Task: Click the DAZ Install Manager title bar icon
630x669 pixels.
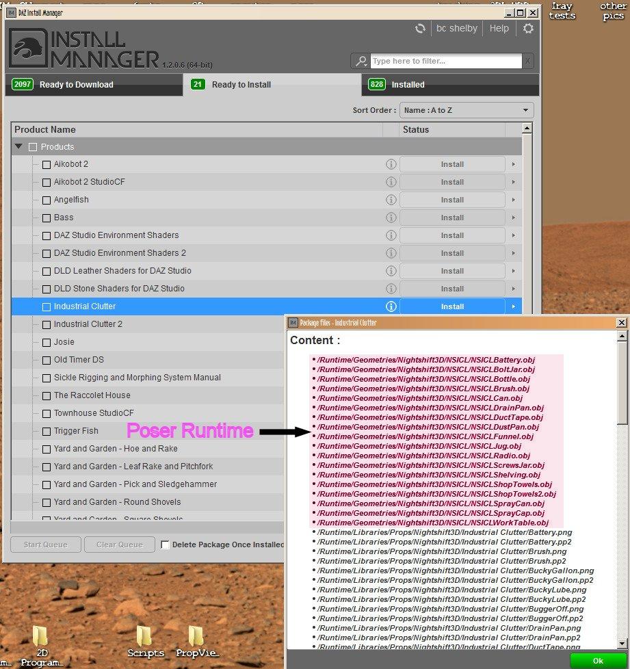Action: tap(11, 13)
